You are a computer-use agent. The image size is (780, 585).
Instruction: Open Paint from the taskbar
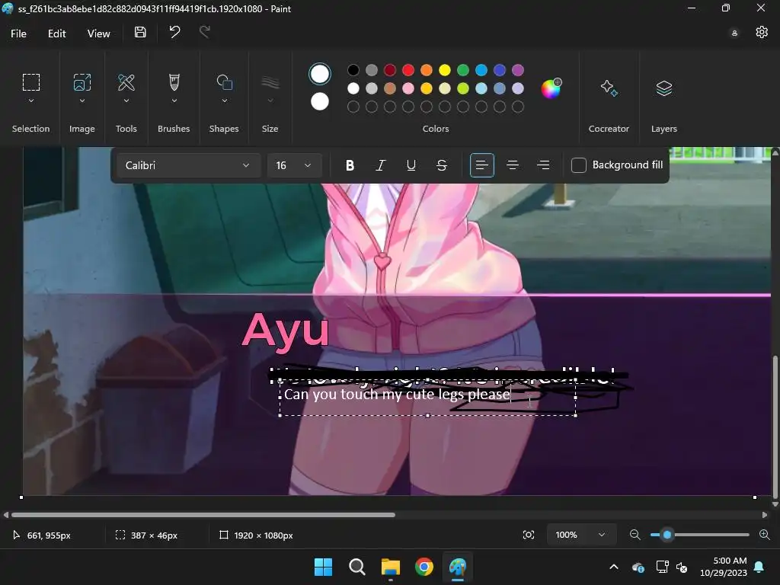(x=458, y=567)
